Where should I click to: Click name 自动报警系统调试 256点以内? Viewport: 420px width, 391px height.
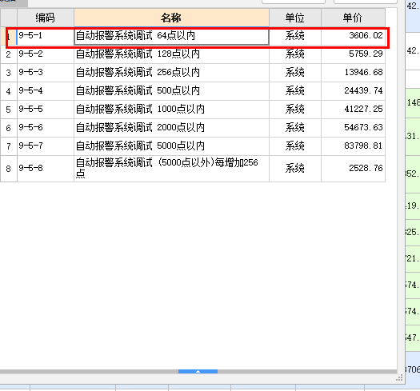point(171,73)
